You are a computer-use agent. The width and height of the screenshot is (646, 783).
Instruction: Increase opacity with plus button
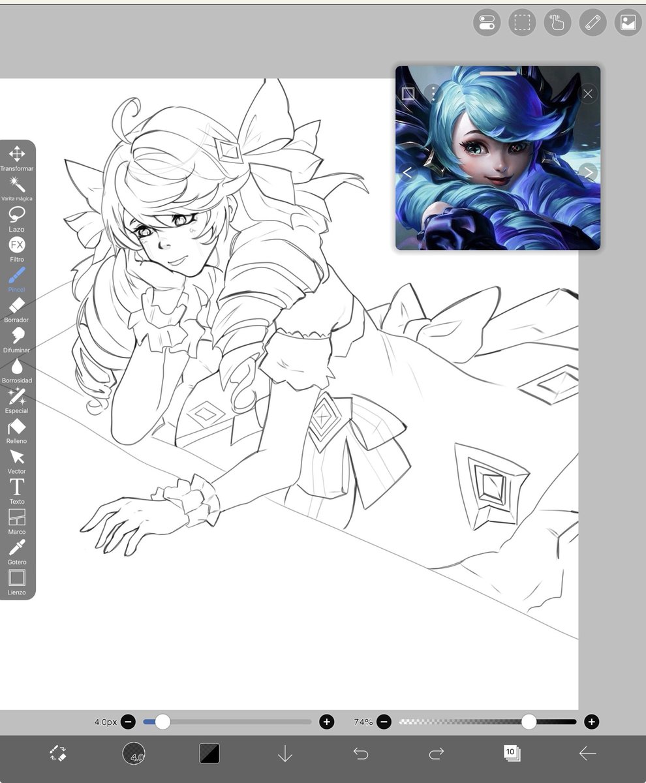[x=592, y=722]
